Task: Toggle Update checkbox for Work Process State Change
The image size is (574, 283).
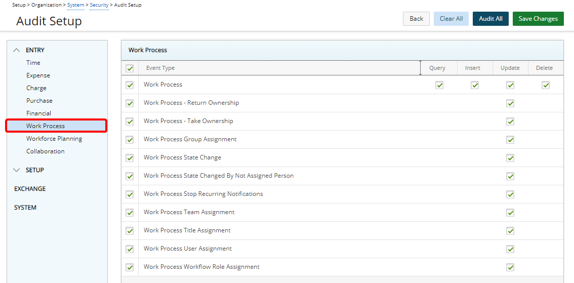Action: coord(510,158)
